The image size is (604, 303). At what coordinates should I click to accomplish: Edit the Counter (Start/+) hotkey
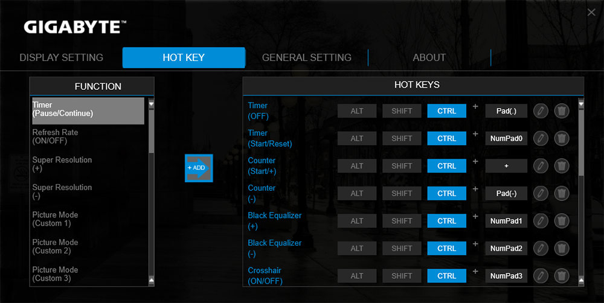[x=541, y=166]
